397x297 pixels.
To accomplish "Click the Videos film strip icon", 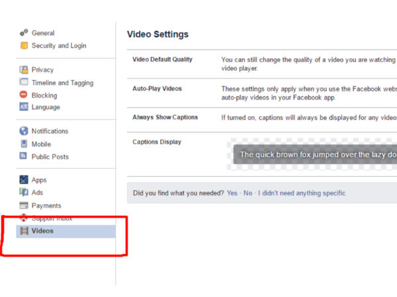I will tap(24, 231).
